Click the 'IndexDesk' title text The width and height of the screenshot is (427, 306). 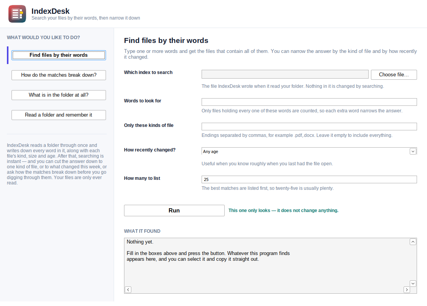(50, 11)
